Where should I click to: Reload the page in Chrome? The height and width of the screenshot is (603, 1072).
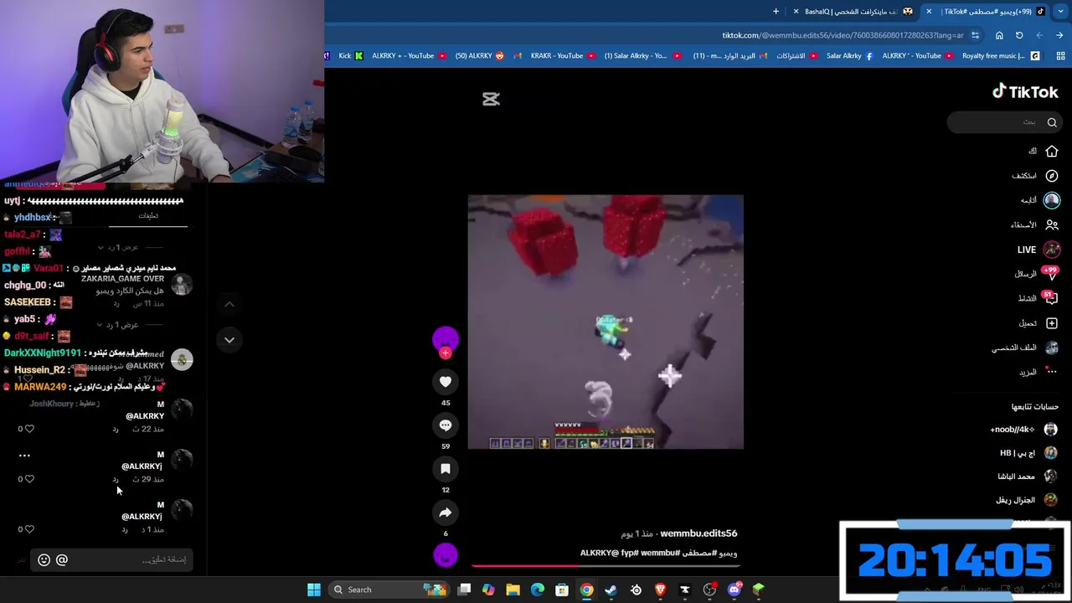click(1019, 35)
